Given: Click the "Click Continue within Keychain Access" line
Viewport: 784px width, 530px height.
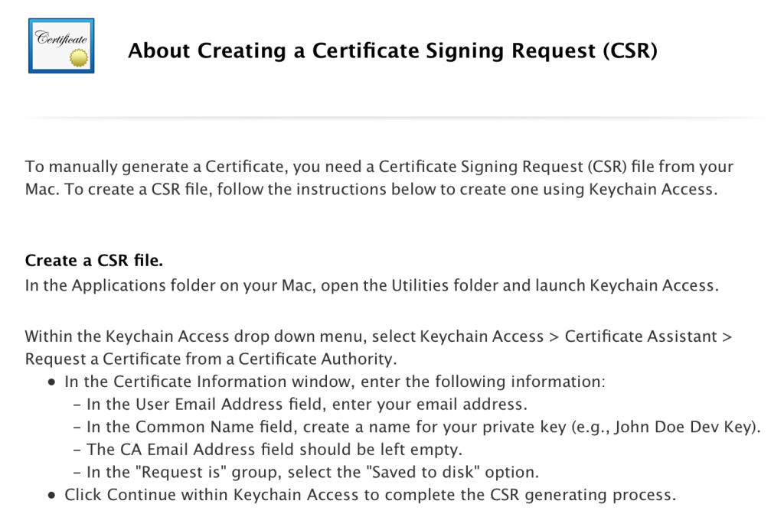Looking at the screenshot, I should click(370, 495).
